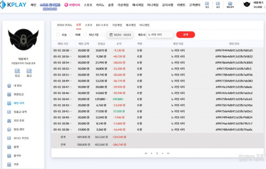Switch to 가상게임 history tab
Viewport: 266px width, 169px height.
pyautogui.click(x=117, y=25)
